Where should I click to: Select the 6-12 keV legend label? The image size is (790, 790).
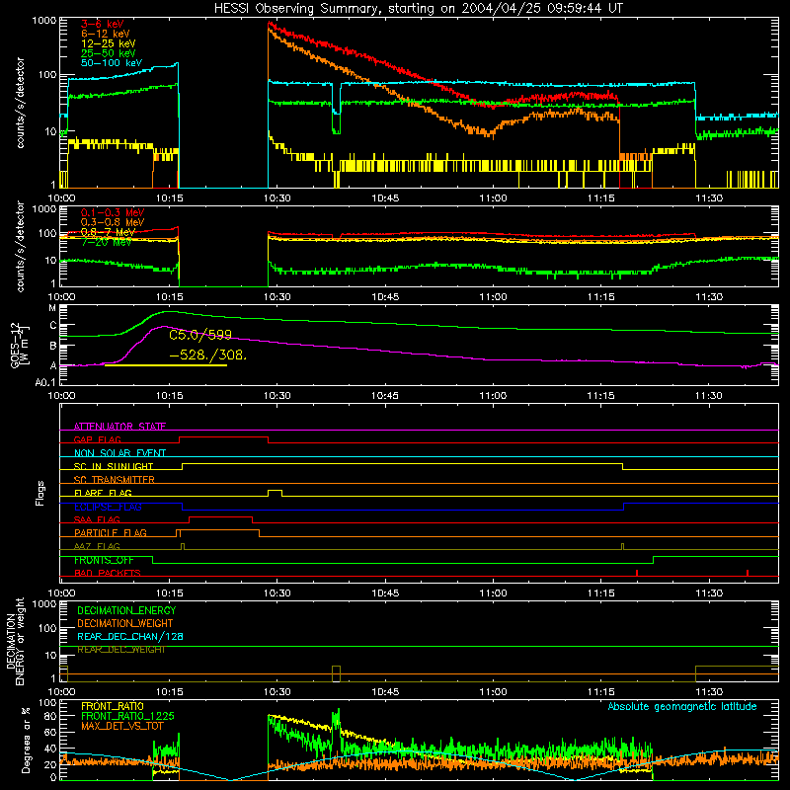(x=106, y=34)
